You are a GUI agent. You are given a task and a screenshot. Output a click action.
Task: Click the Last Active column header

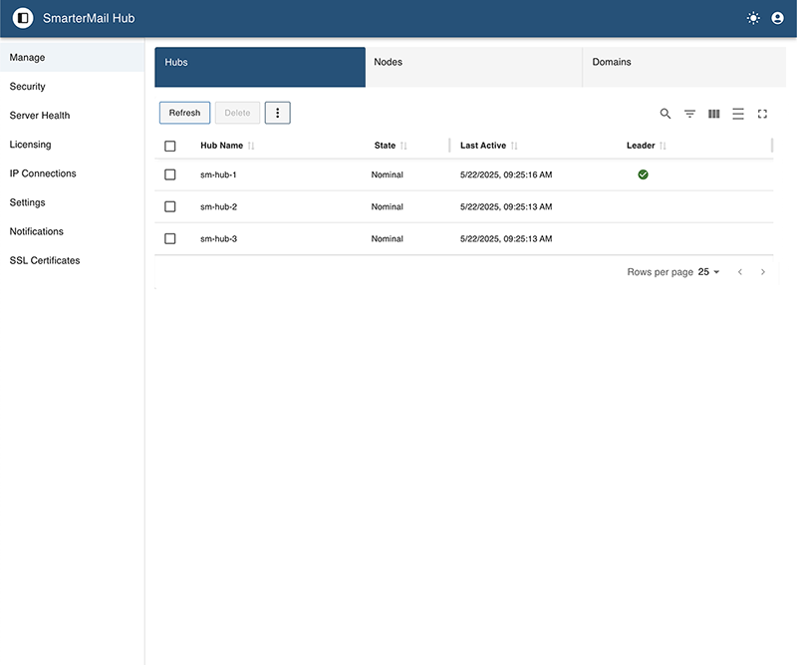[483, 146]
